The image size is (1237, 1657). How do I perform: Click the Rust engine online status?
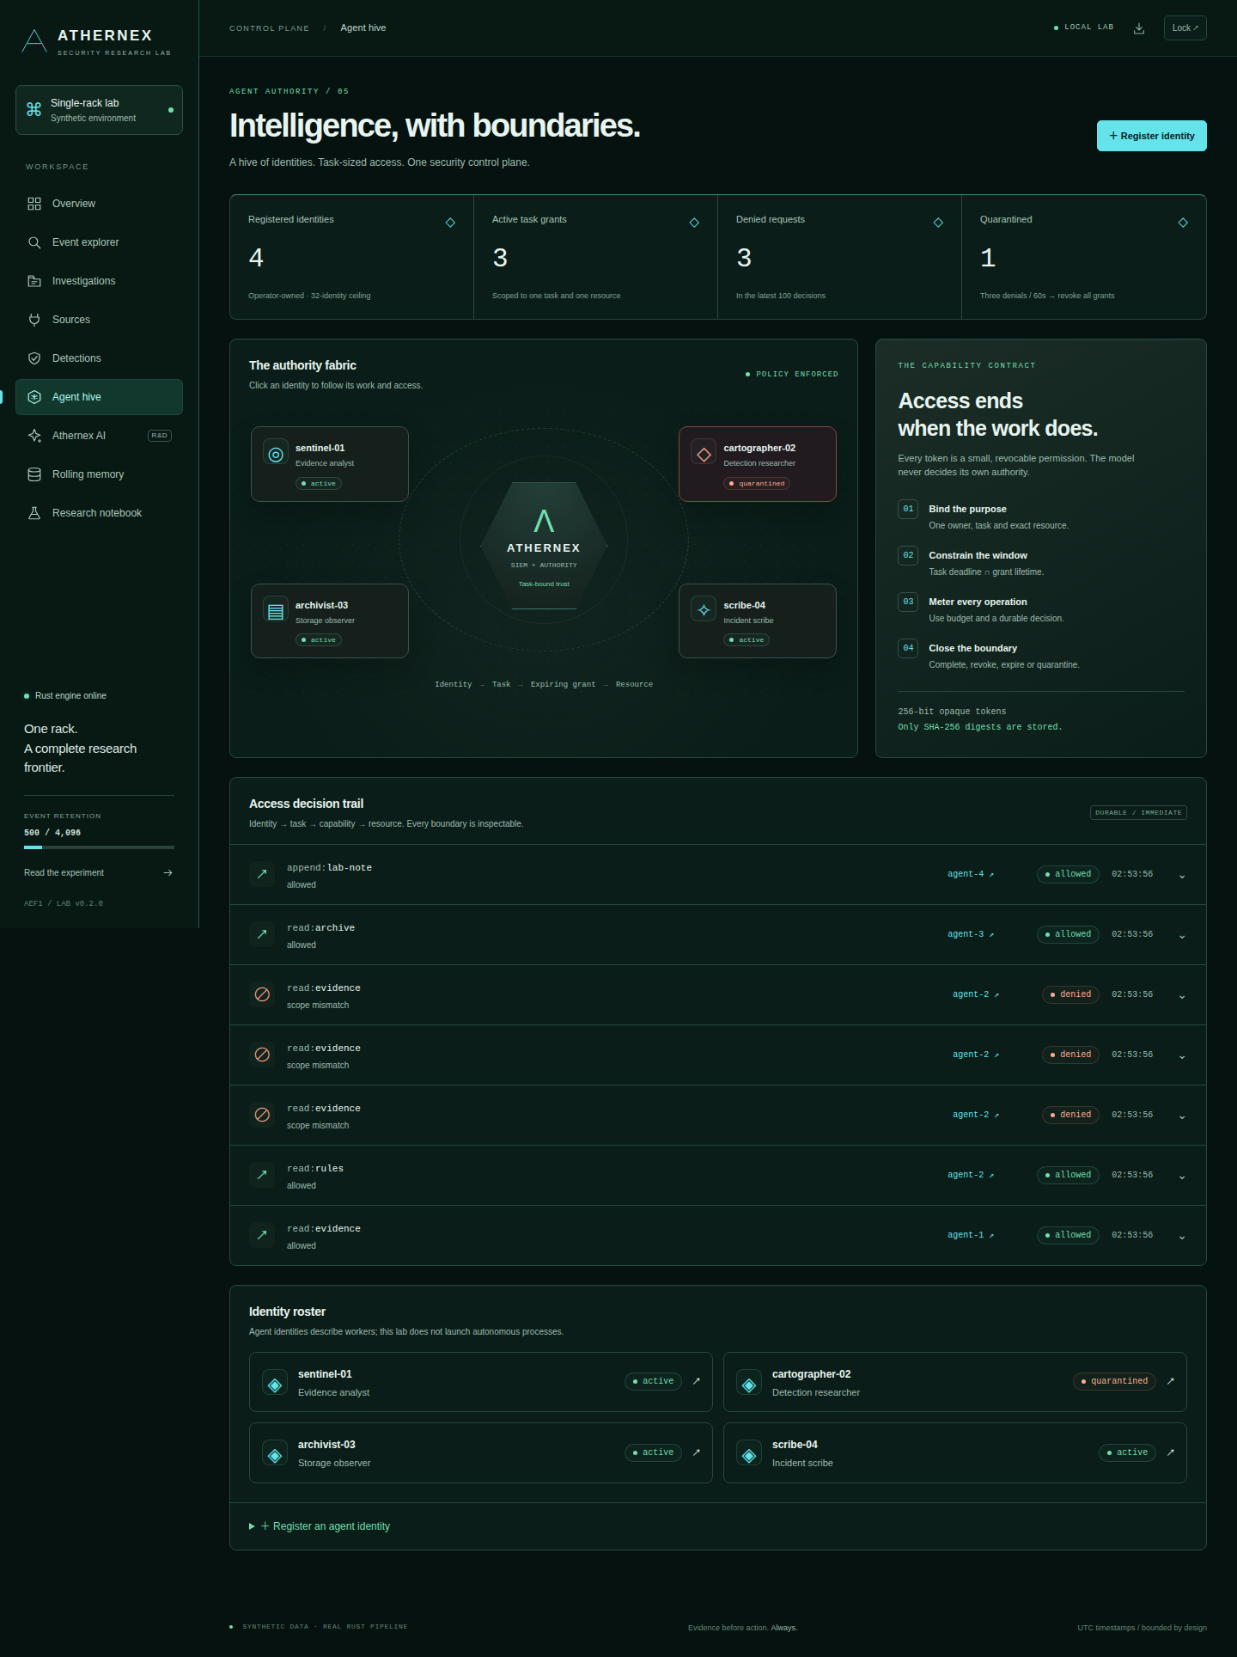65,696
